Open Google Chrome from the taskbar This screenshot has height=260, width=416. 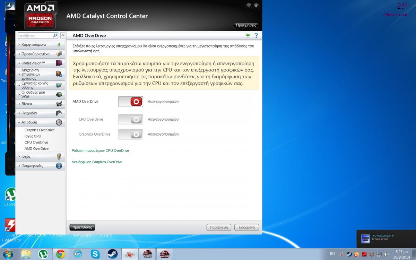[60, 254]
